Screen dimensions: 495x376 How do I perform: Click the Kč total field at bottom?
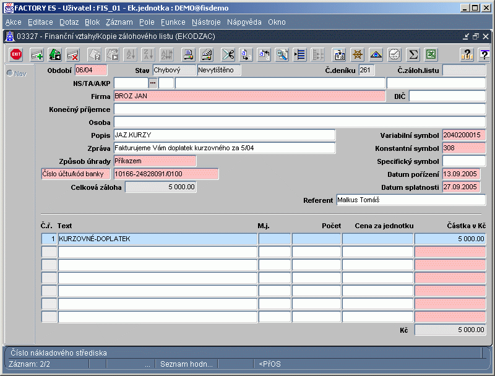450,330
